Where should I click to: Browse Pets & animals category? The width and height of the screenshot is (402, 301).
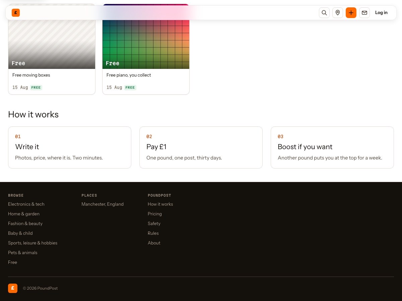click(23, 253)
